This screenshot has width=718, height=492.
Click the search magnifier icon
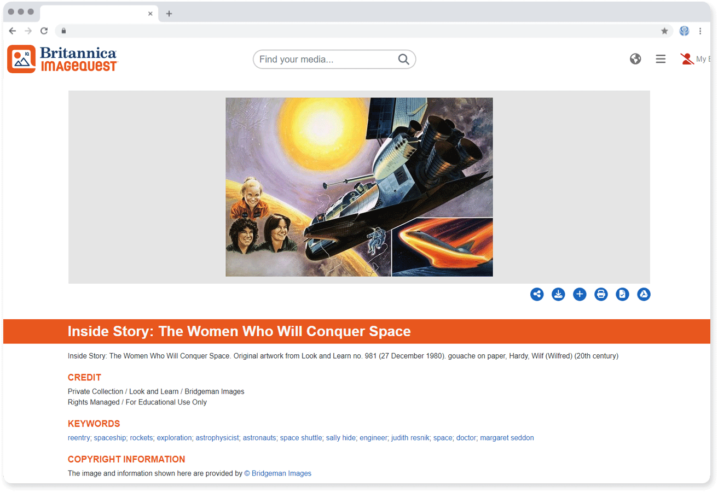403,59
